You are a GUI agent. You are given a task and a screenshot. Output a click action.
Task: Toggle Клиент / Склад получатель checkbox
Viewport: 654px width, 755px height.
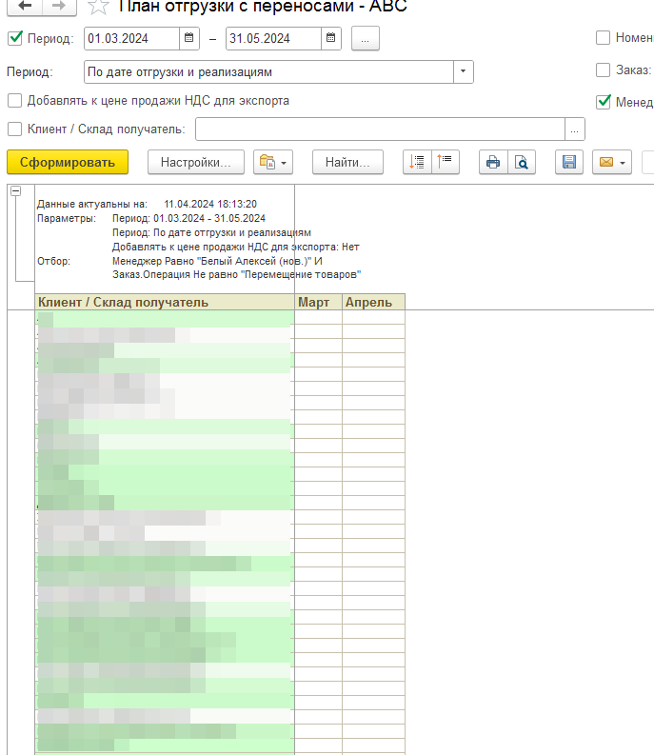point(14,129)
